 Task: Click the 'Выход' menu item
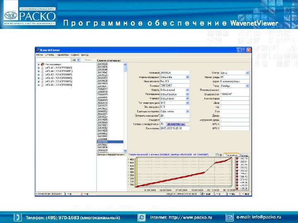tap(85, 55)
